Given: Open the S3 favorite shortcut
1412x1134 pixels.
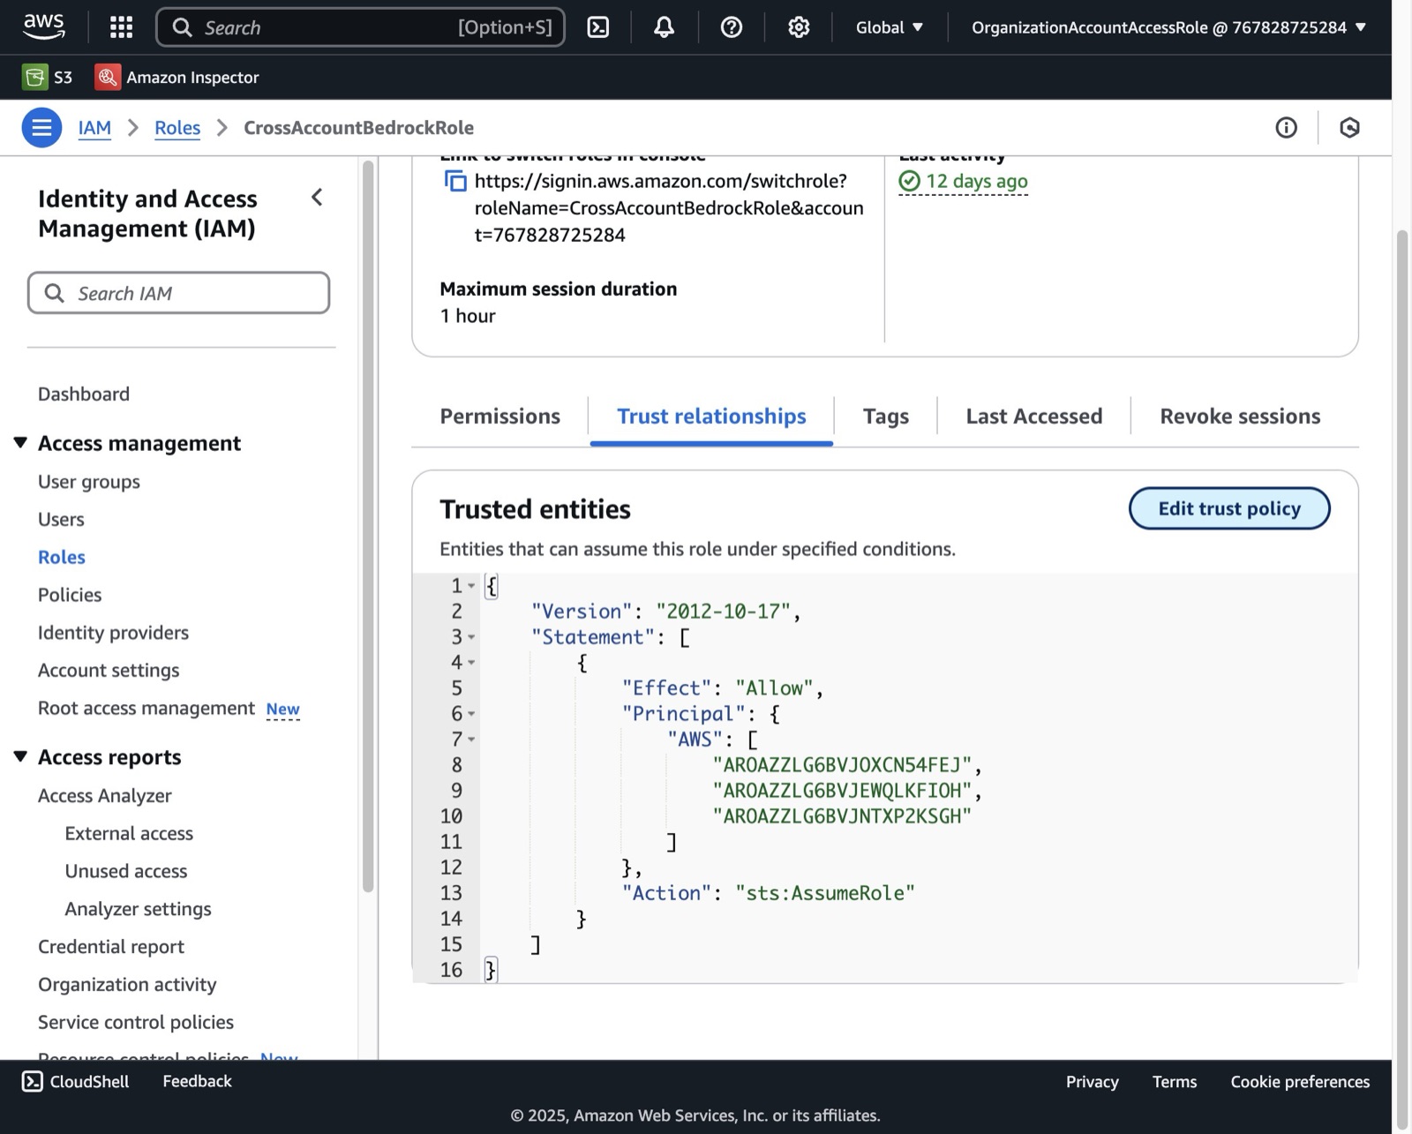Looking at the screenshot, I should pyautogui.click(x=48, y=77).
